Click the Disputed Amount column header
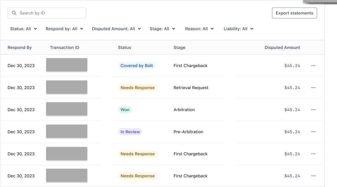The height and width of the screenshot is (187, 337). click(x=282, y=47)
